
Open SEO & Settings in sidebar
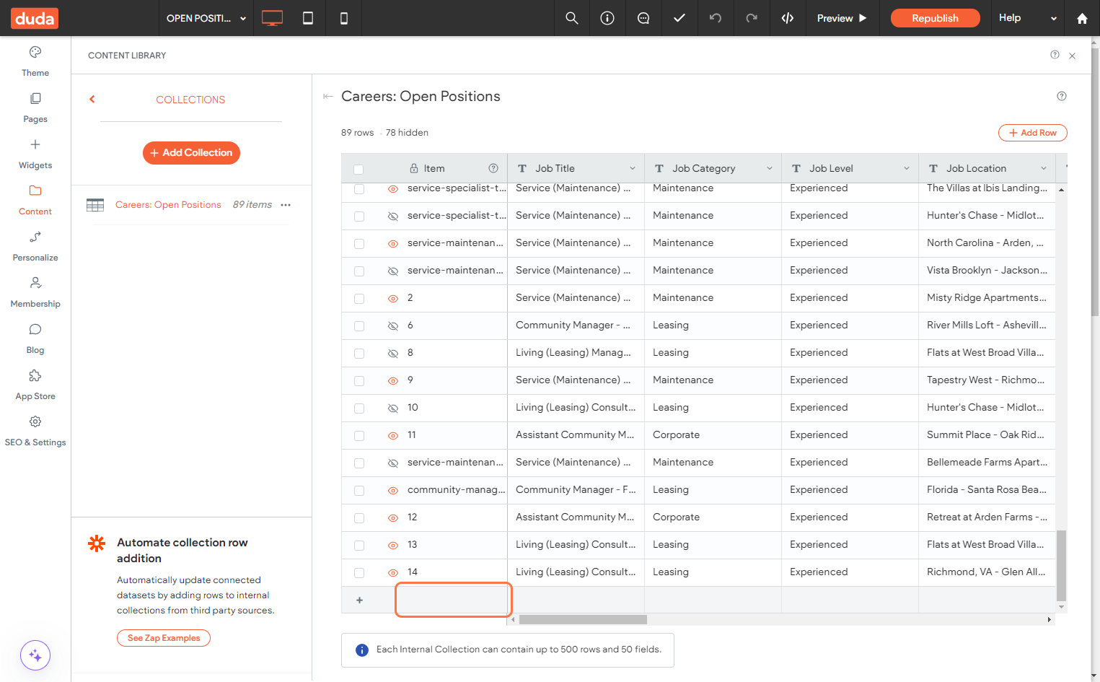35,431
